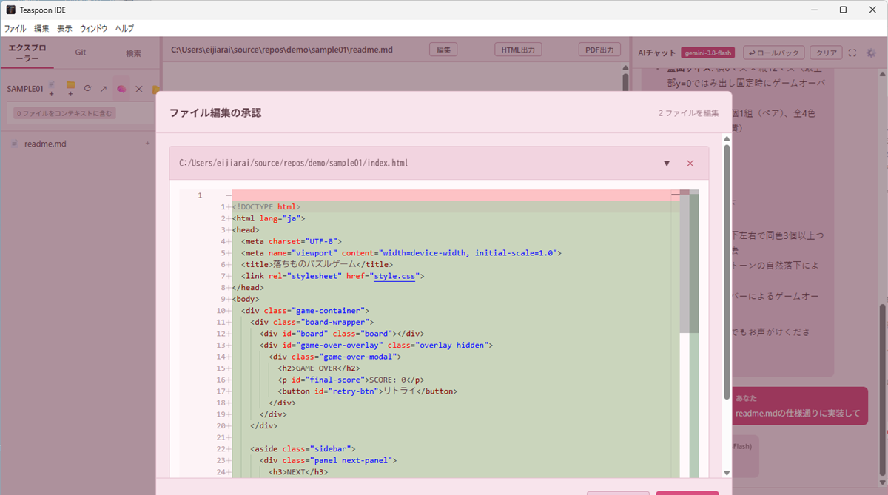Viewport: 888px width, 495px height.
Task: Click the title 落ちものパズルゲーム line
Action: [316, 264]
